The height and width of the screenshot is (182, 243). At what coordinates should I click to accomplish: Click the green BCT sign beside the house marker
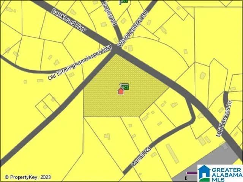coord(125,87)
